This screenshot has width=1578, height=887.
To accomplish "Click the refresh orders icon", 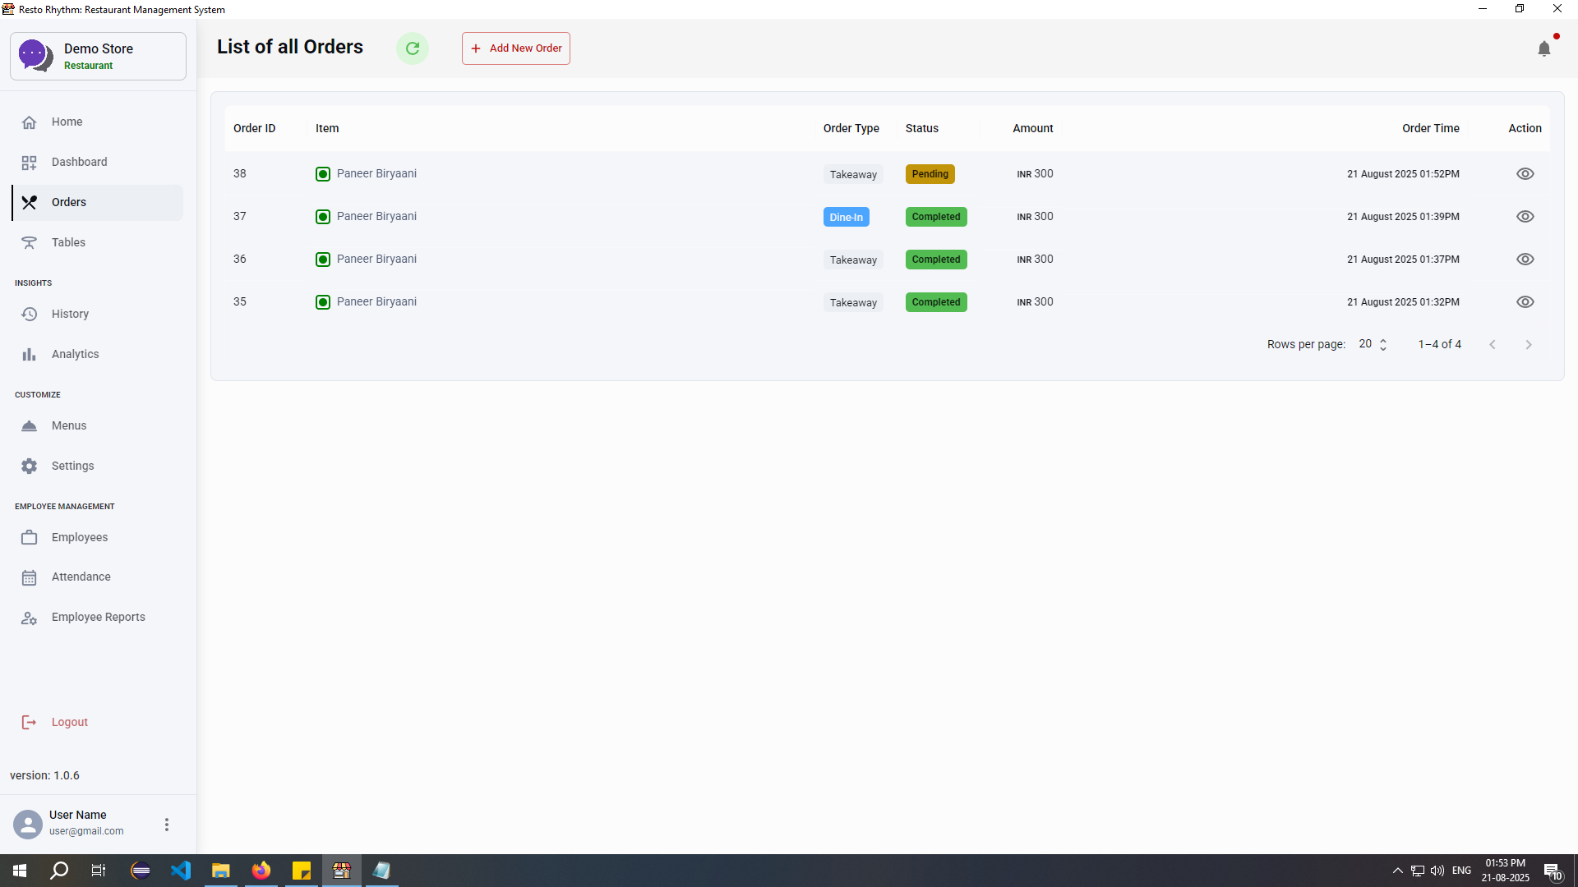I will click(413, 48).
